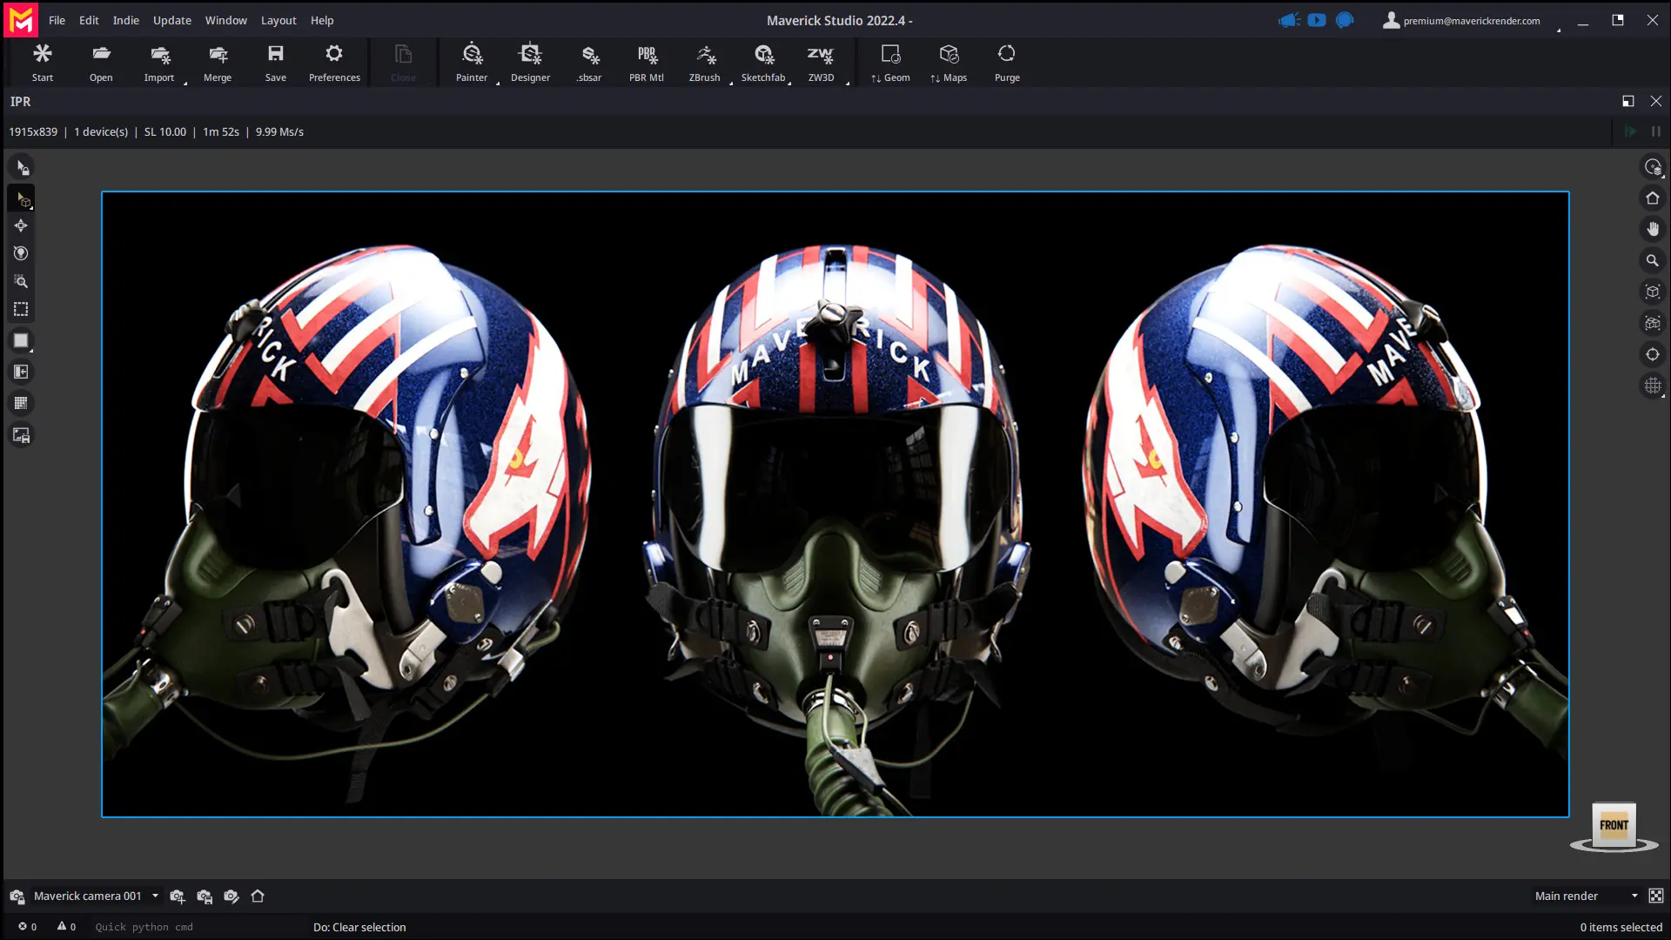
Task: Open the Layout menu
Action: (x=278, y=20)
